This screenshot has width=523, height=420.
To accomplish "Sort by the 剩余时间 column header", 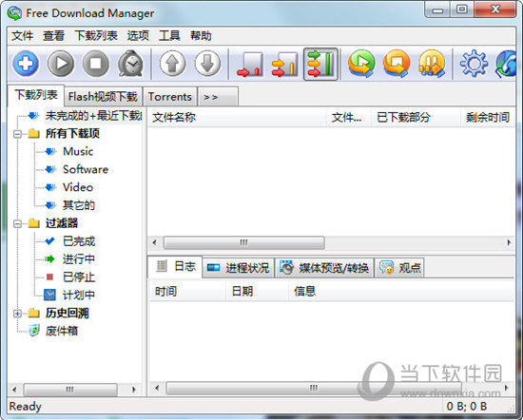I will click(x=488, y=117).
